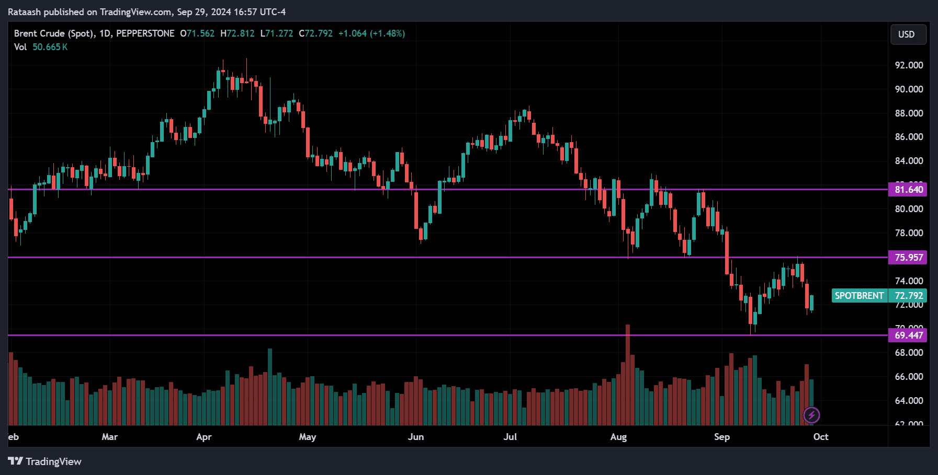Select the 81.640 resistance line label
The height and width of the screenshot is (475, 938).
(x=909, y=190)
